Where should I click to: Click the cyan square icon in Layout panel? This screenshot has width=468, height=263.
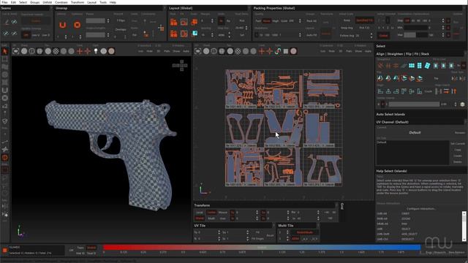coord(195,33)
